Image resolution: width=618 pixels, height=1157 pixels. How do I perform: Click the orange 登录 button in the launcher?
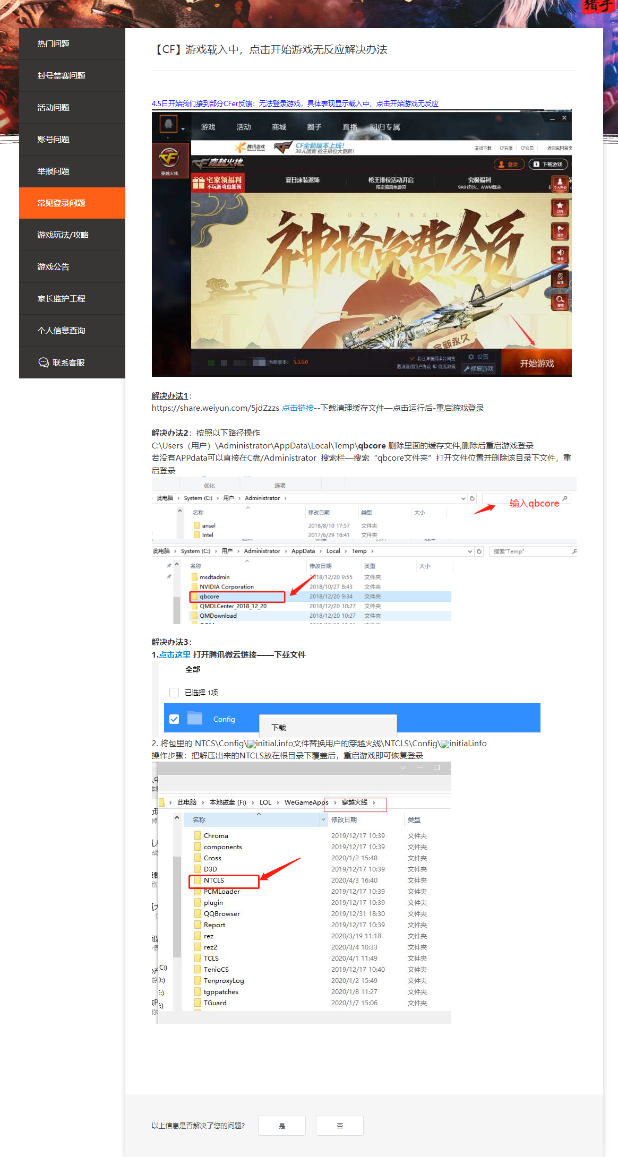point(509,165)
